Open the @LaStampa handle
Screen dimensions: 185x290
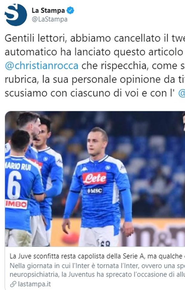pyautogui.click(x=50, y=19)
